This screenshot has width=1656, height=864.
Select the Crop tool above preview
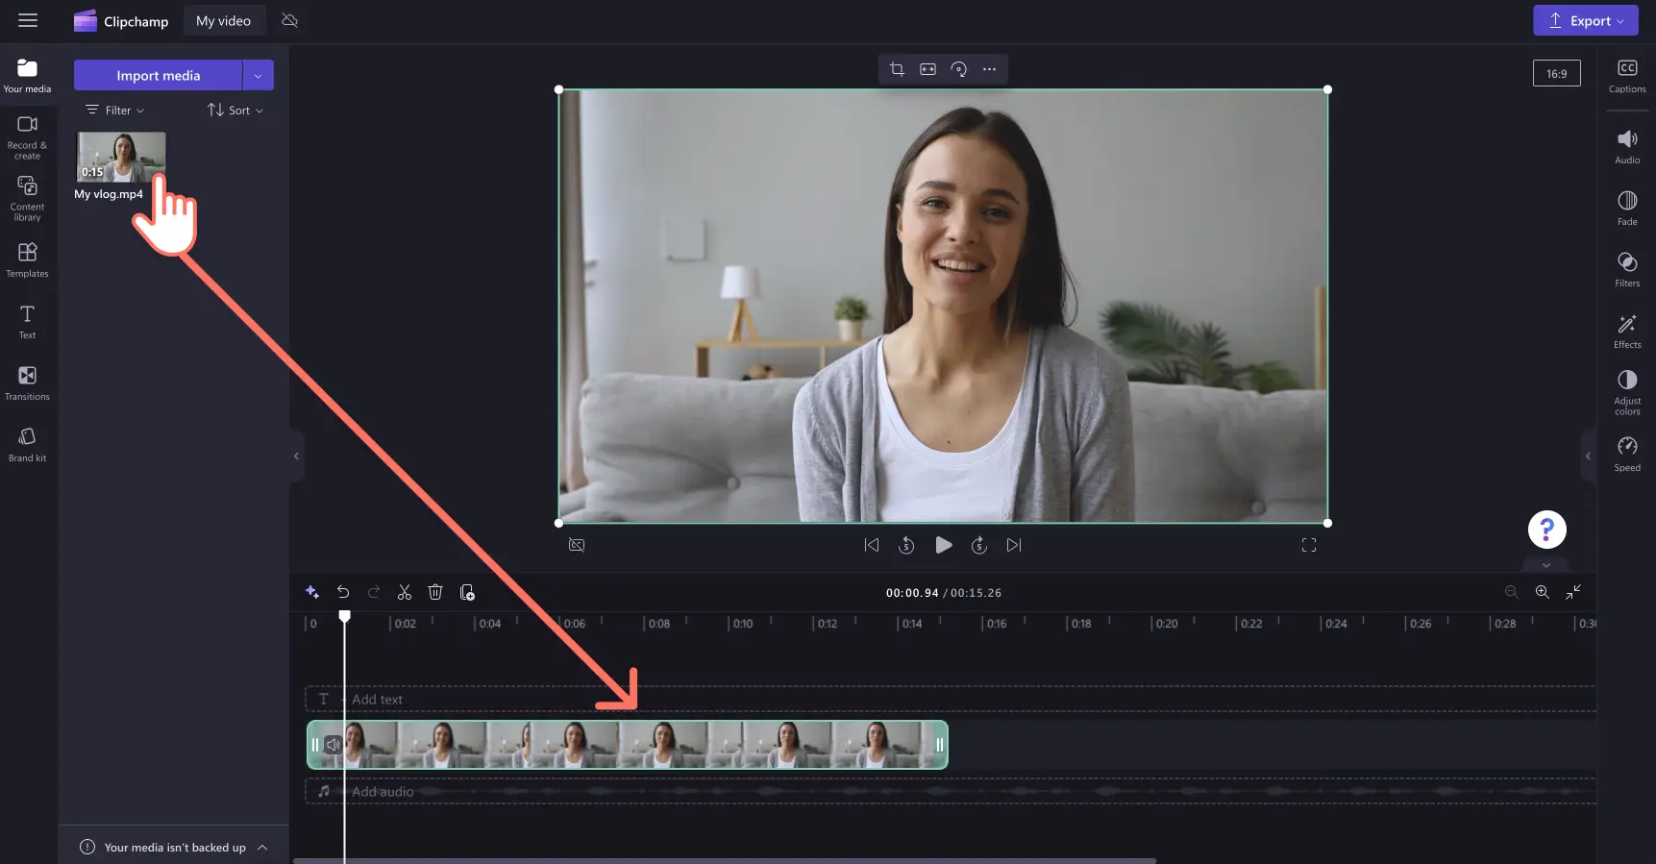897,69
